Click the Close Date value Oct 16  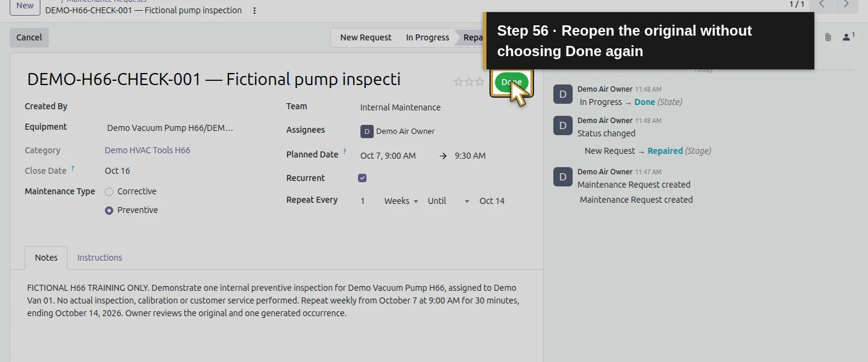click(118, 171)
